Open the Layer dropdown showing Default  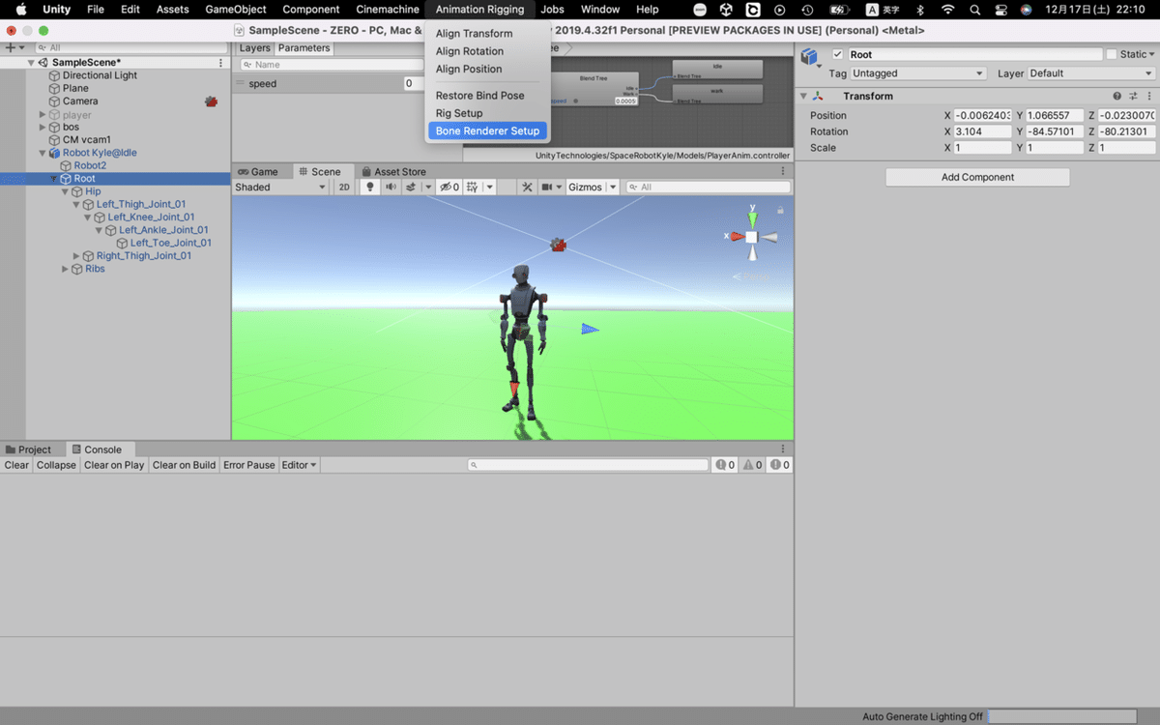[x=1090, y=72]
